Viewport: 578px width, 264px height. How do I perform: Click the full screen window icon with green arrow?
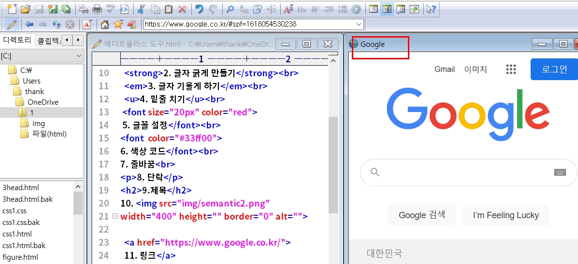[x=414, y=9]
